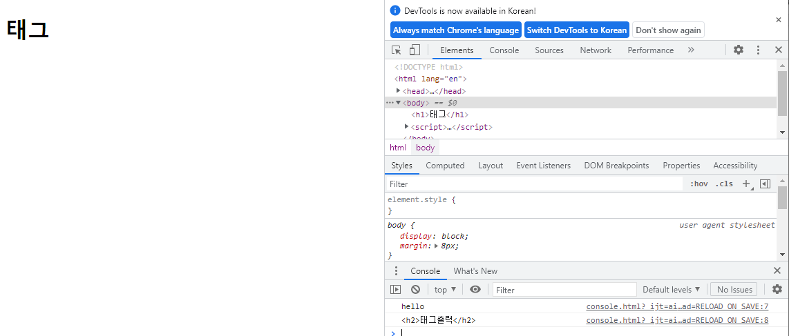Open console settings gear icon
789x336 pixels.
777,289
